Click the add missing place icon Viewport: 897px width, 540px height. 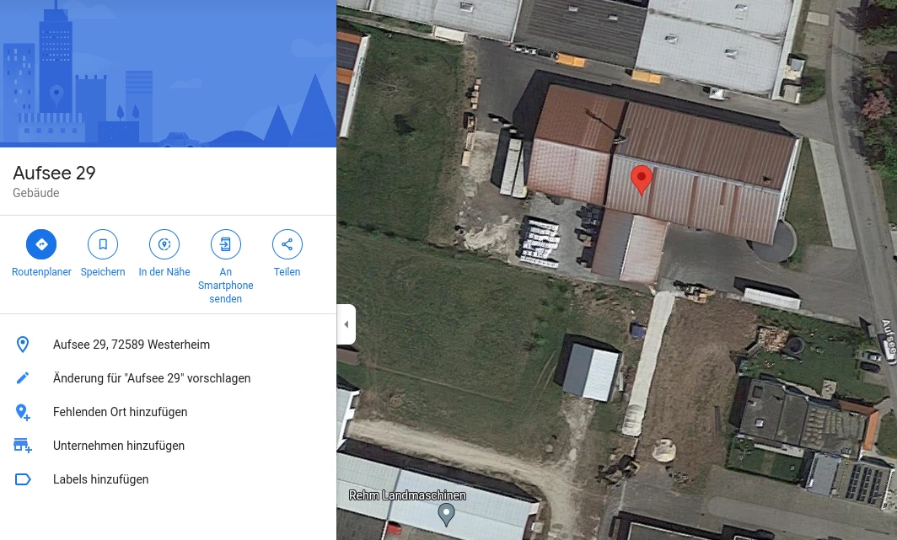tap(22, 412)
